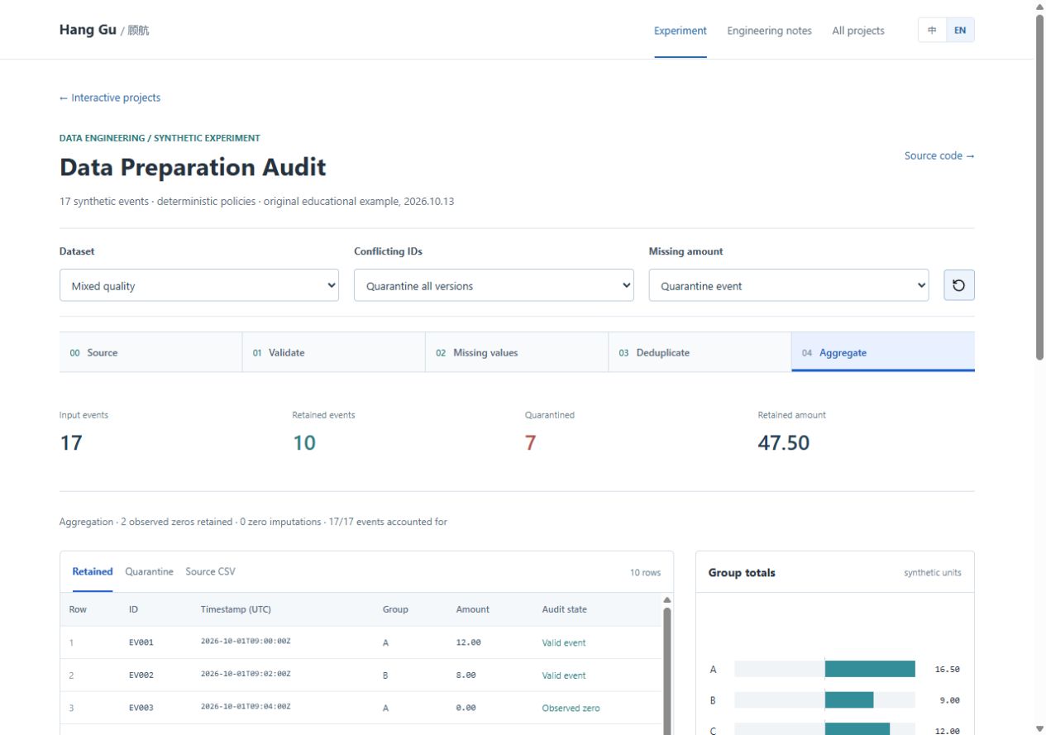Select the 00 Source stage tab
1046x735 pixels.
pyautogui.click(x=150, y=352)
